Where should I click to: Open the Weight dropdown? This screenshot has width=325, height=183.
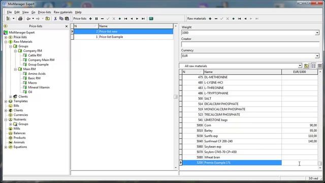point(317,33)
